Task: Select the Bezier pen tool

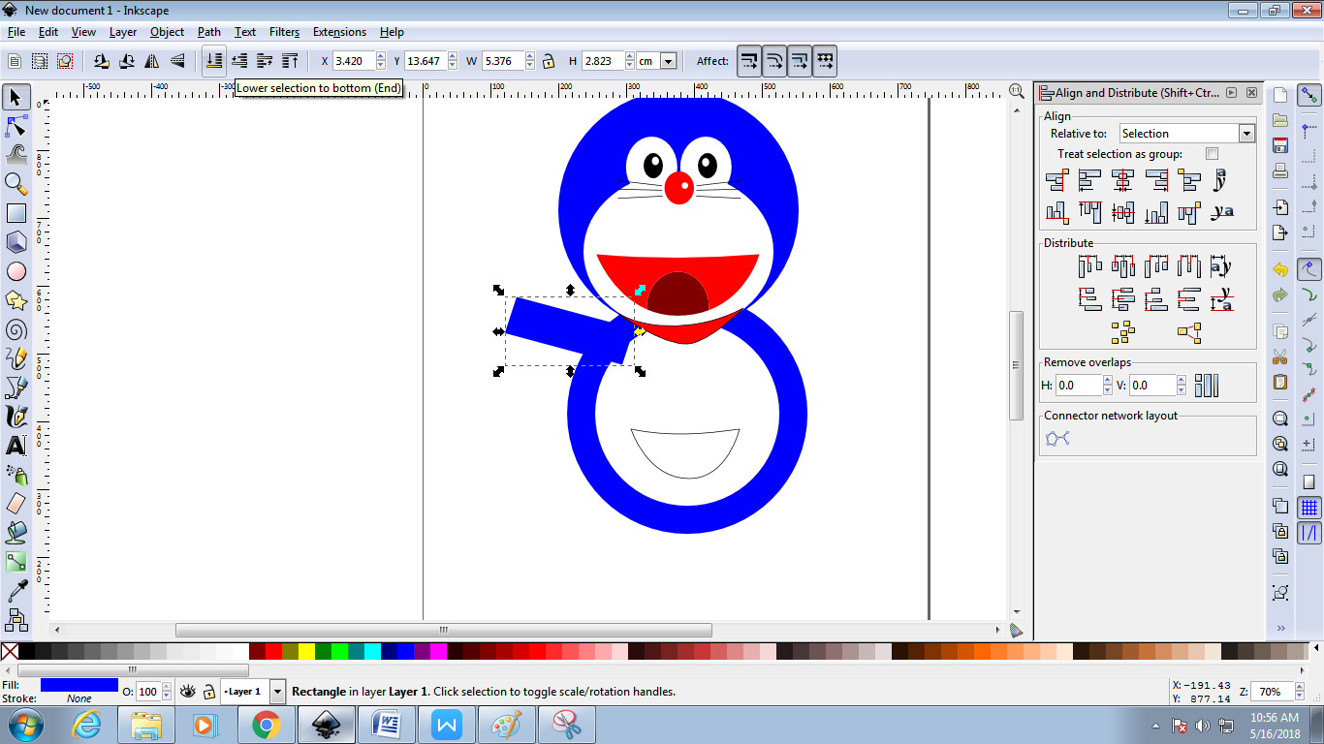Action: tap(16, 387)
